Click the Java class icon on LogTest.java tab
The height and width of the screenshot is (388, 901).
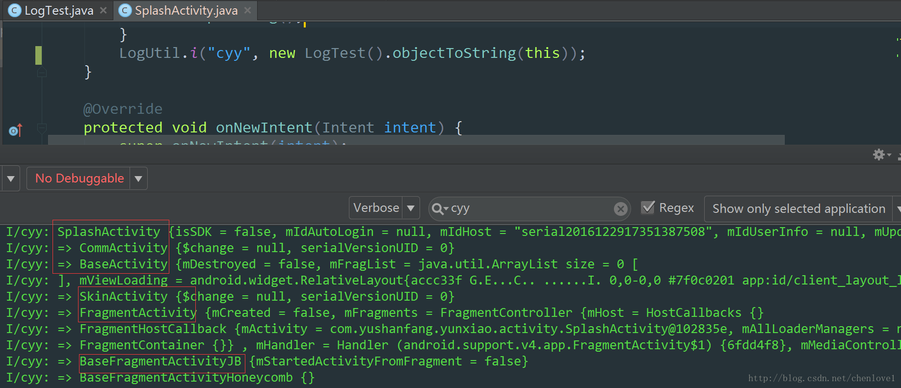15,10
